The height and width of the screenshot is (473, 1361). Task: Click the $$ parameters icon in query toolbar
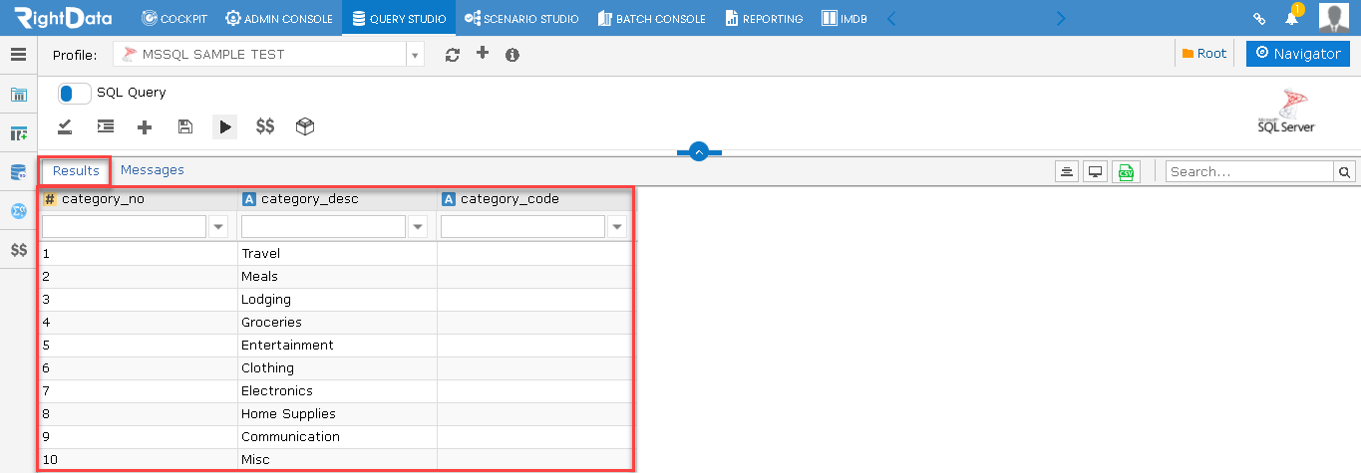point(265,126)
